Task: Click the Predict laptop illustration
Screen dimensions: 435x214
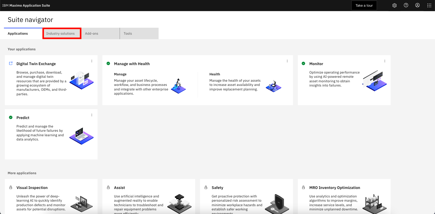Action: coord(82,136)
